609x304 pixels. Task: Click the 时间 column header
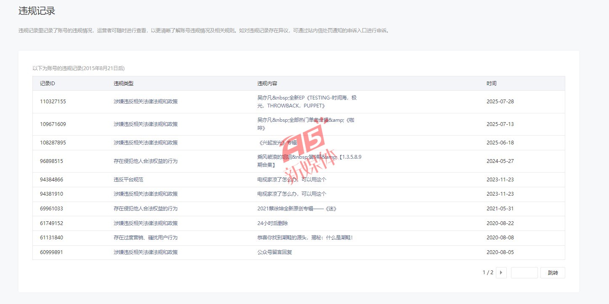coord(491,84)
